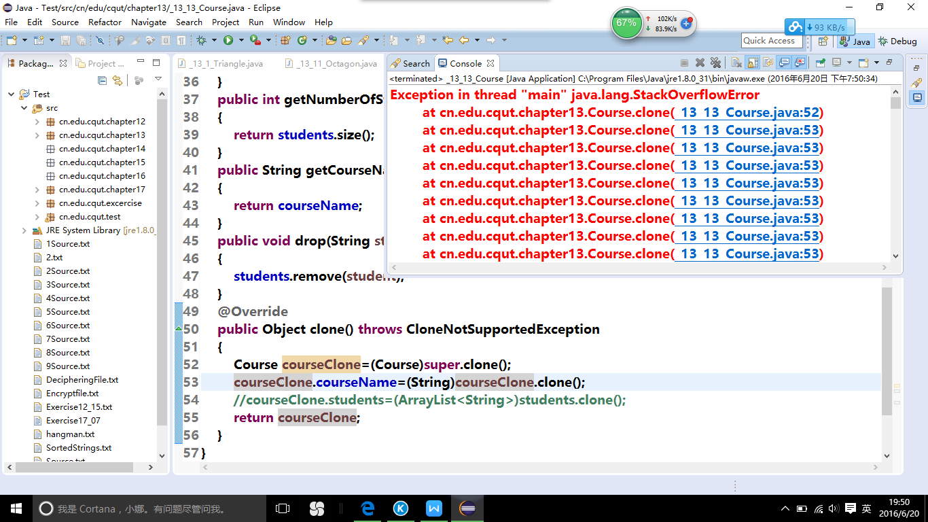The height and width of the screenshot is (522, 928).
Task: Run the program with green Run icon
Action: (228, 41)
